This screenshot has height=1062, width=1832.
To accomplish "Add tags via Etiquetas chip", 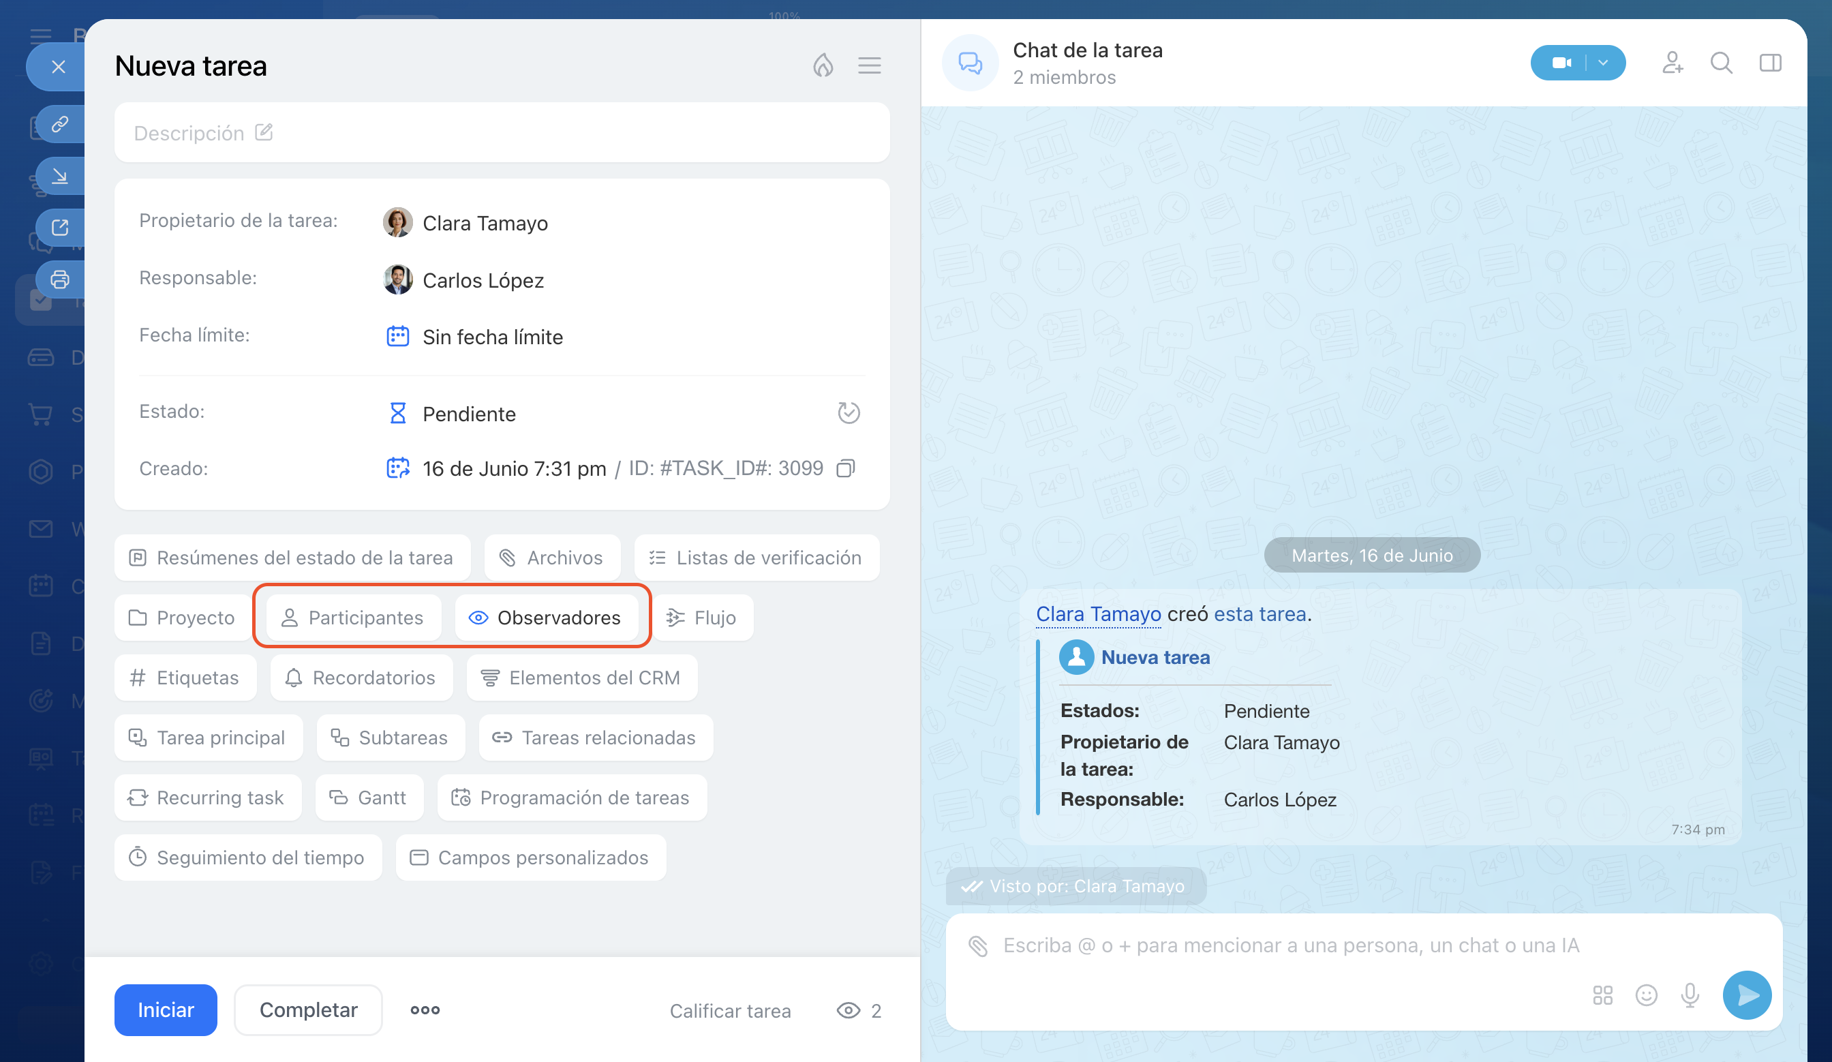I will coord(185,678).
